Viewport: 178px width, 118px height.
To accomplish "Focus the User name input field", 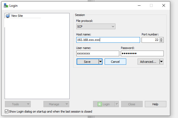I will click(98, 53).
